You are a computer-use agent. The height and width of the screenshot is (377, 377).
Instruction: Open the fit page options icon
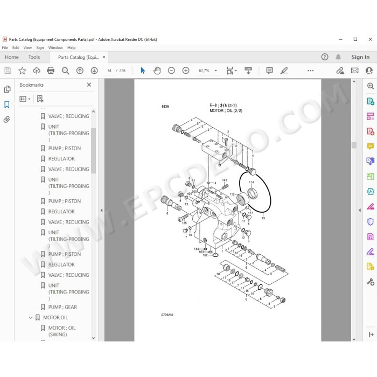231,71
